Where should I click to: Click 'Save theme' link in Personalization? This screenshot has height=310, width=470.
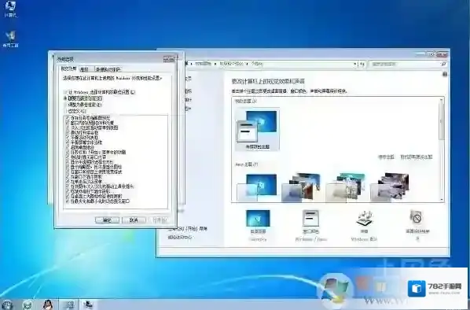pyautogui.click(x=386, y=157)
